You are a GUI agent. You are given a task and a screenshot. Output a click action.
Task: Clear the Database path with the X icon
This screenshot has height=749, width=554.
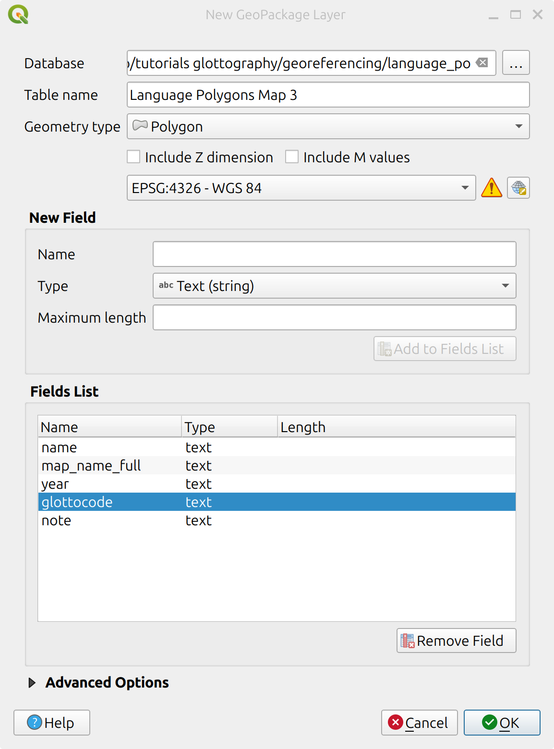(482, 63)
